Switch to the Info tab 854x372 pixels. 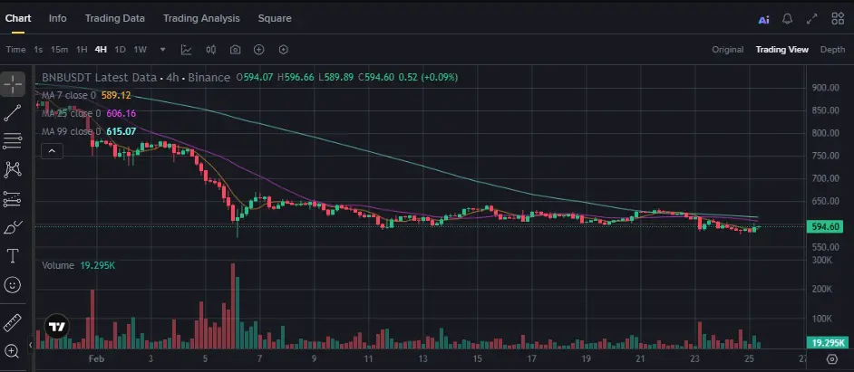click(58, 18)
